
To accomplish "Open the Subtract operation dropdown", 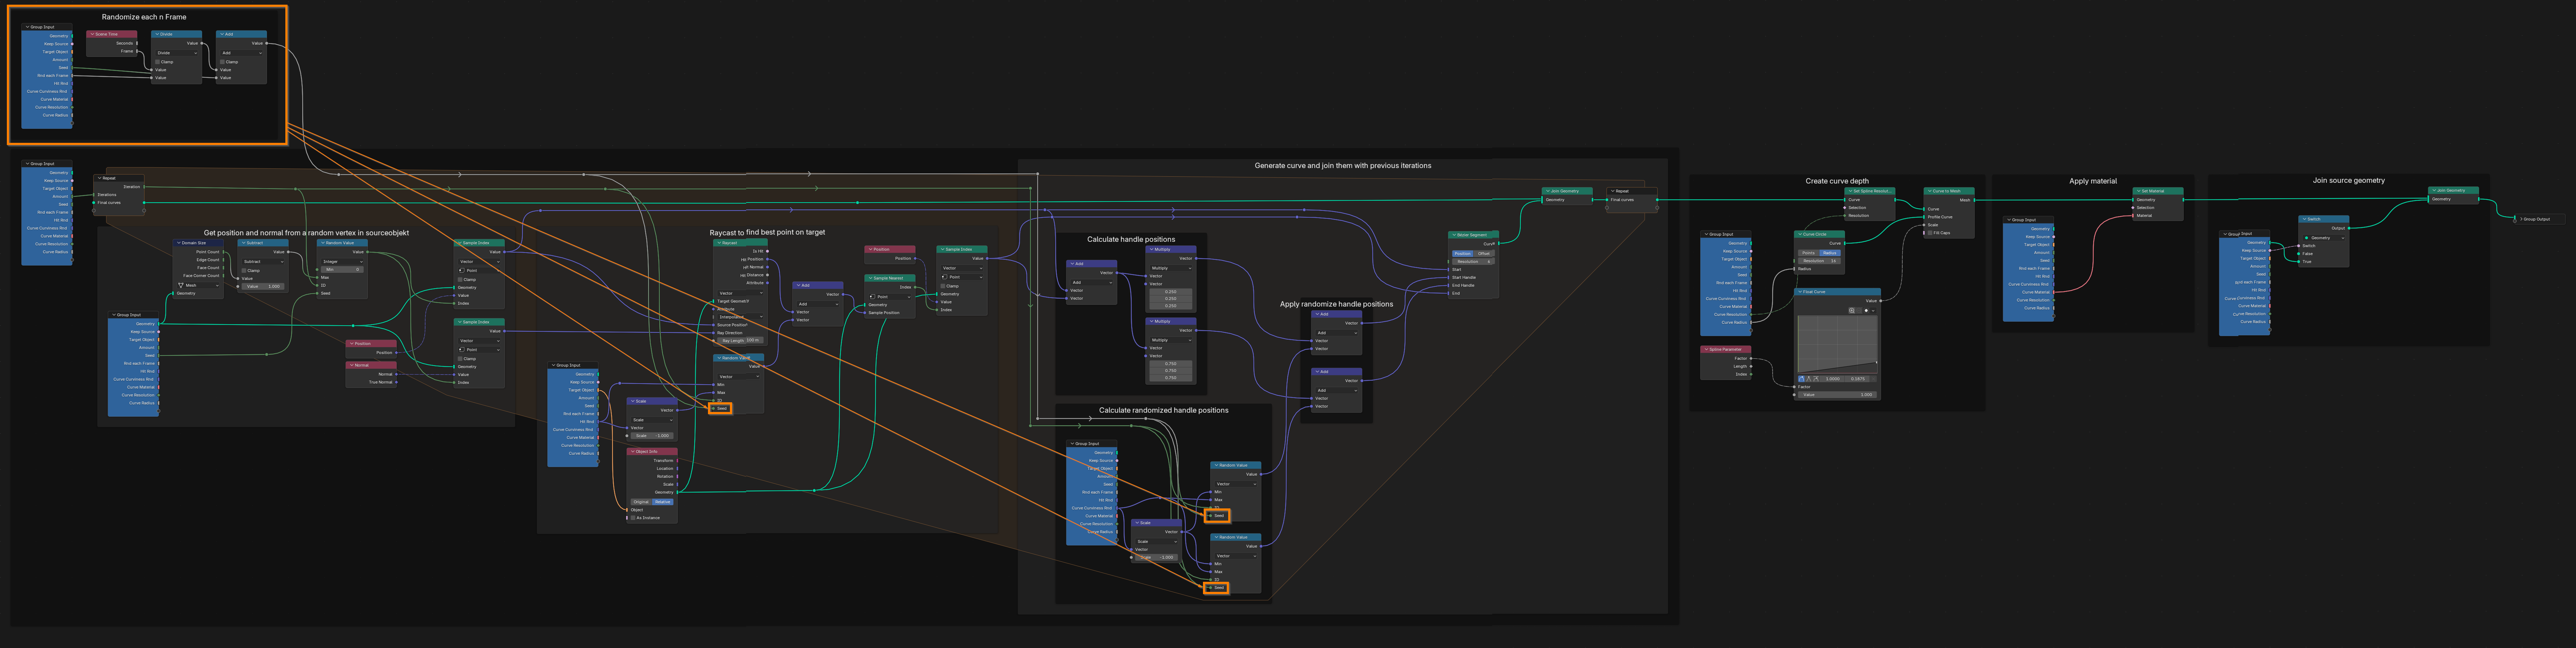I will pos(263,262).
